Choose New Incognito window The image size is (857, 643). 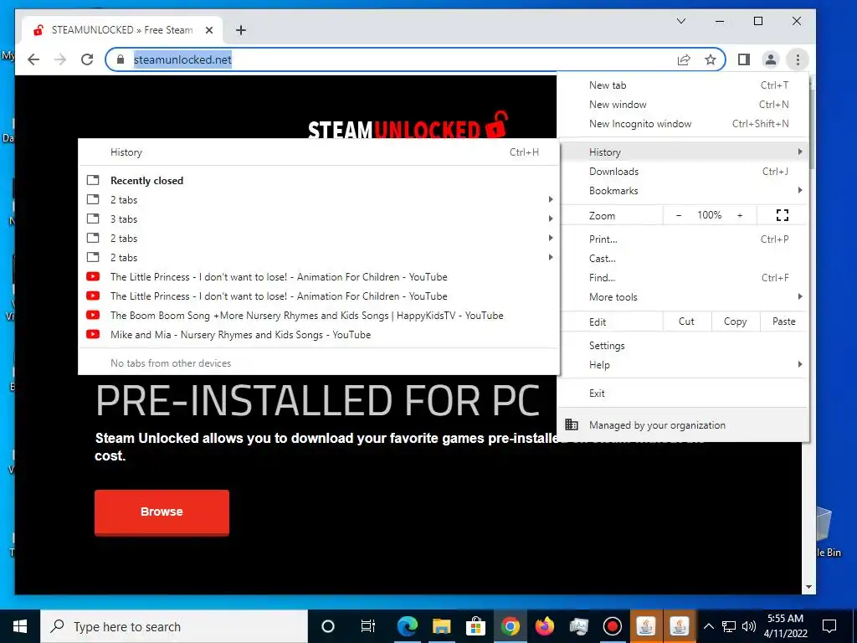click(x=683, y=124)
